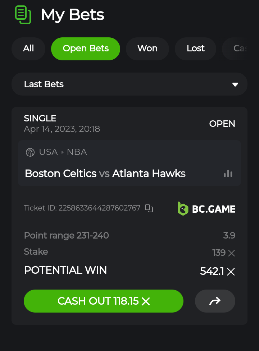Click the My Bets betslip icon

coord(23,15)
